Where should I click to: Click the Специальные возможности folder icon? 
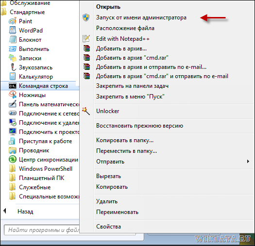click(x=12, y=197)
